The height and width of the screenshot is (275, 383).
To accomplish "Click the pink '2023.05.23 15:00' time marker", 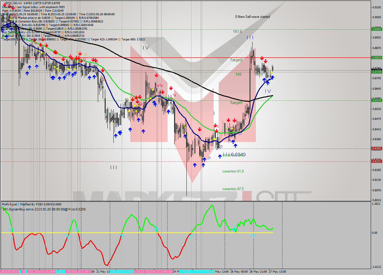I will pyautogui.click(x=159, y=272).
